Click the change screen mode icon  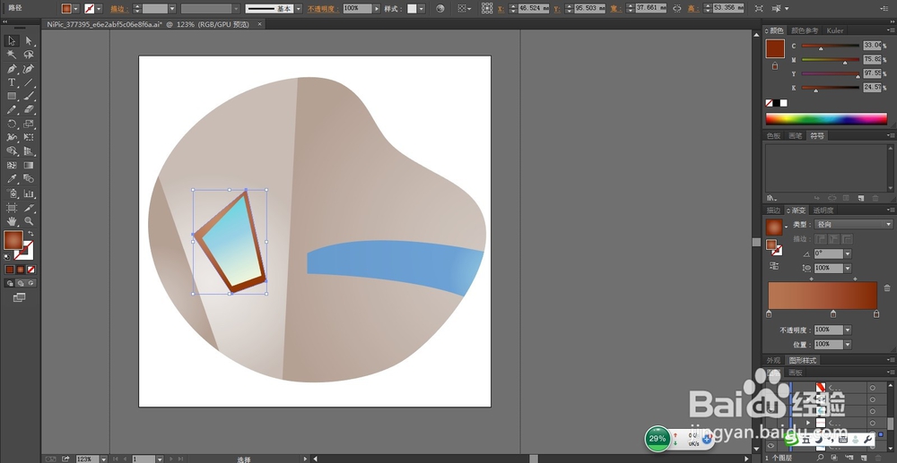(19, 297)
